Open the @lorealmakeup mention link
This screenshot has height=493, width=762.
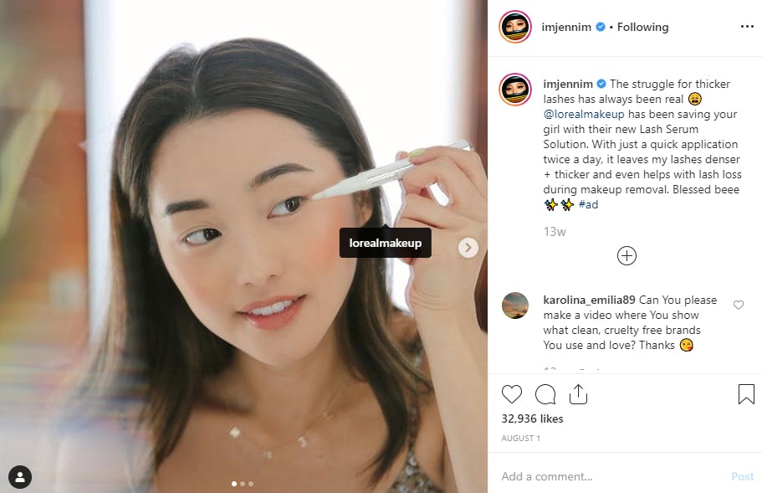click(x=584, y=115)
